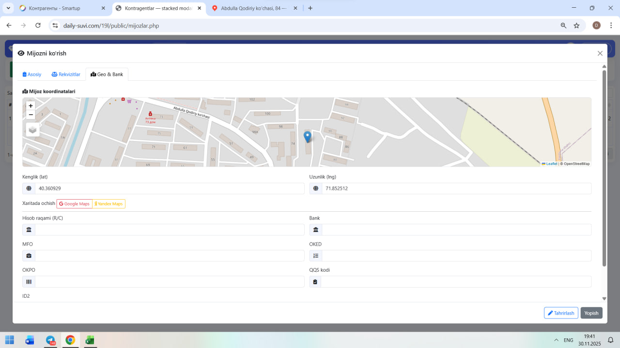Open location in Google Maps
Screen dimensions: 620x348
(75, 204)
